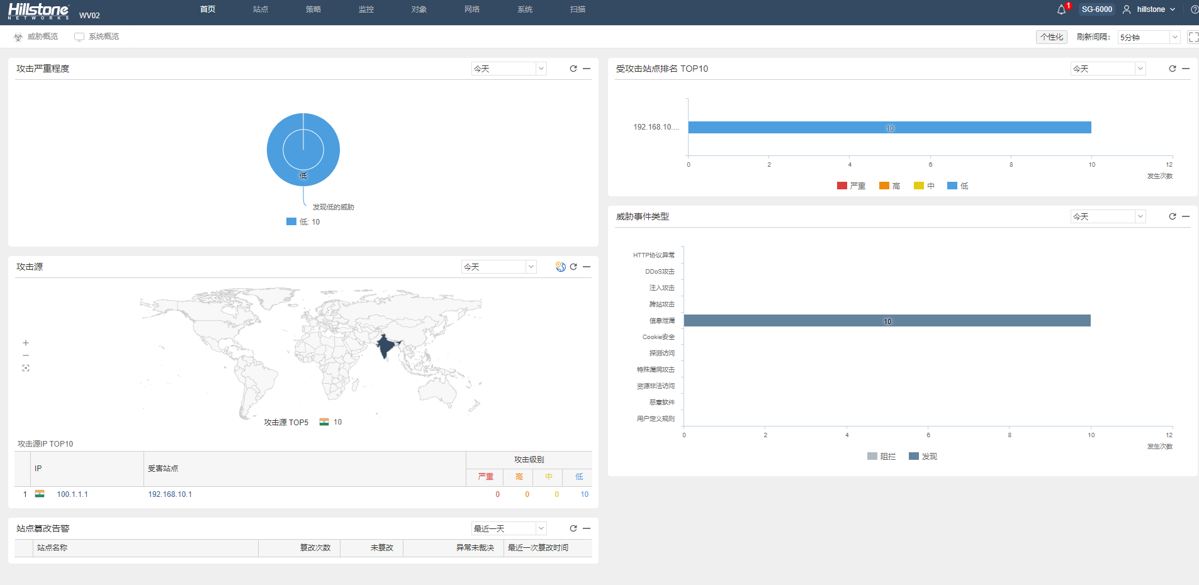Screen dimensions: 1199x585
Task: Click the fullscreen icon beside refresh interval
Action: pyautogui.click(x=1193, y=37)
